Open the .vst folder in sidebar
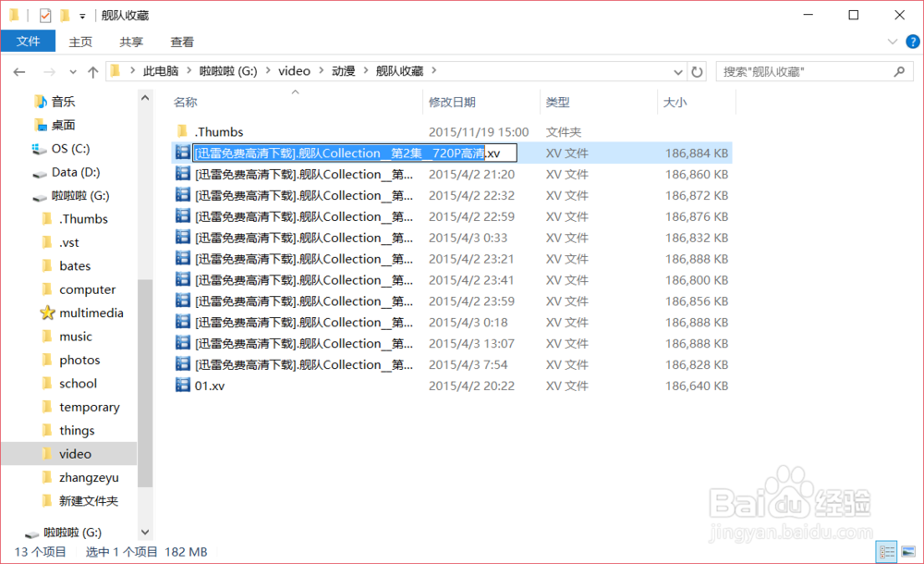Viewport: 924px width, 564px height. point(69,242)
